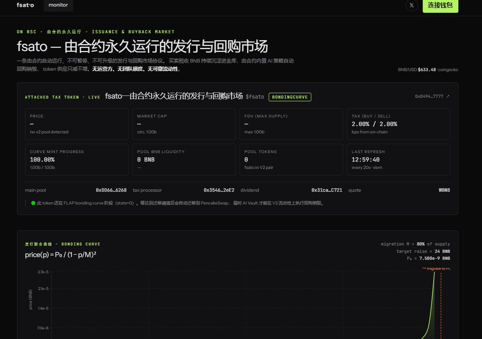Click the LAST REFRESH time 12:59:40
The width and height of the screenshot is (482, 339).
point(366,160)
